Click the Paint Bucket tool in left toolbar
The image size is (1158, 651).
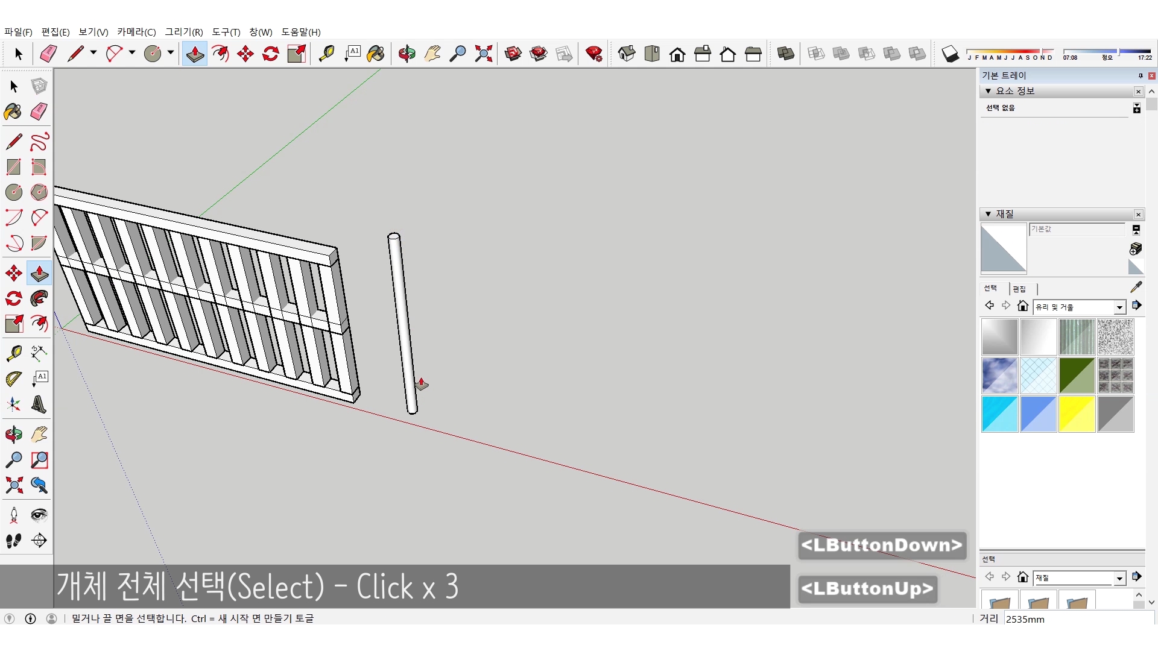[13, 112]
